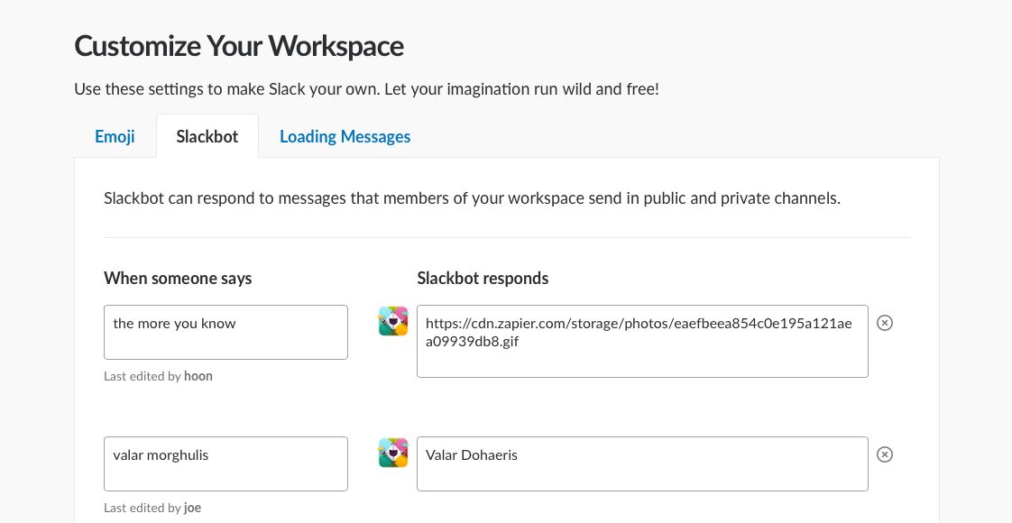This screenshot has width=1012, height=523.
Task: Click the horizontal divider below the description
Action: (507, 238)
